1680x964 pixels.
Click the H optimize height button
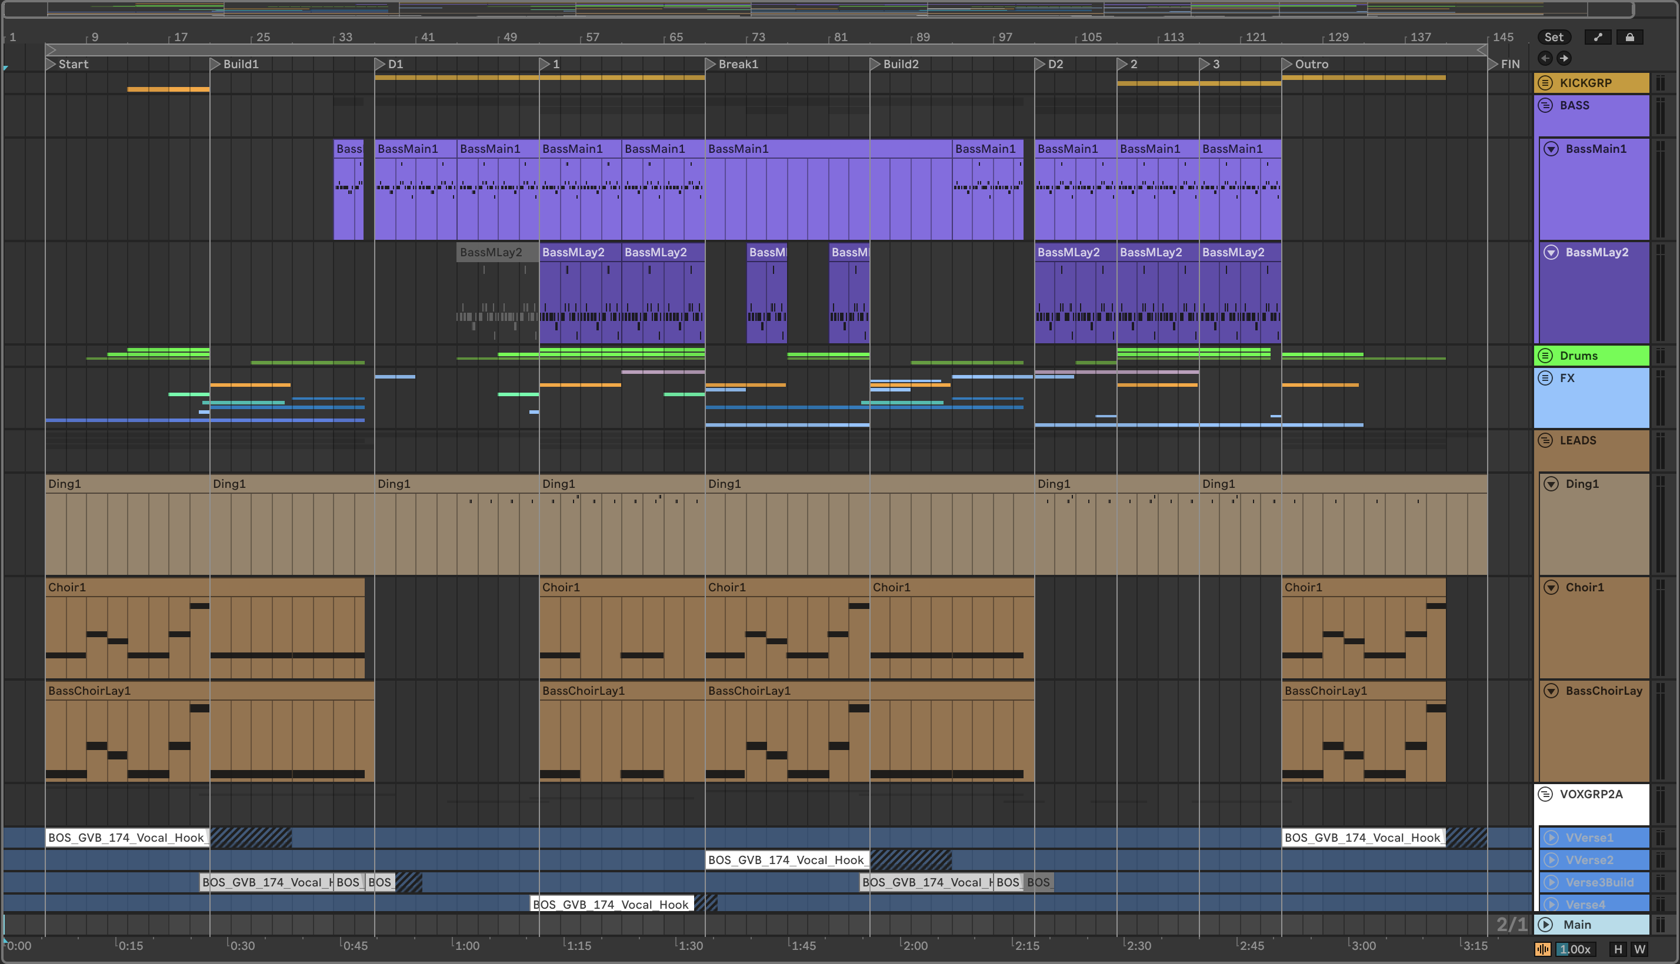click(x=1618, y=949)
